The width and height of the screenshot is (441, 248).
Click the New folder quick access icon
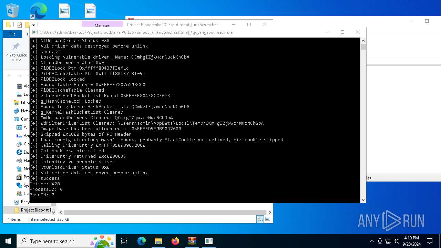click(27, 25)
